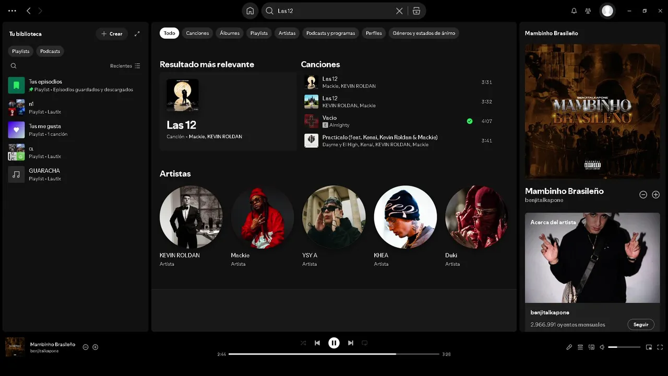The height and width of the screenshot is (376, 668).
Task: Open the KHEA artist card
Action: coord(405,227)
